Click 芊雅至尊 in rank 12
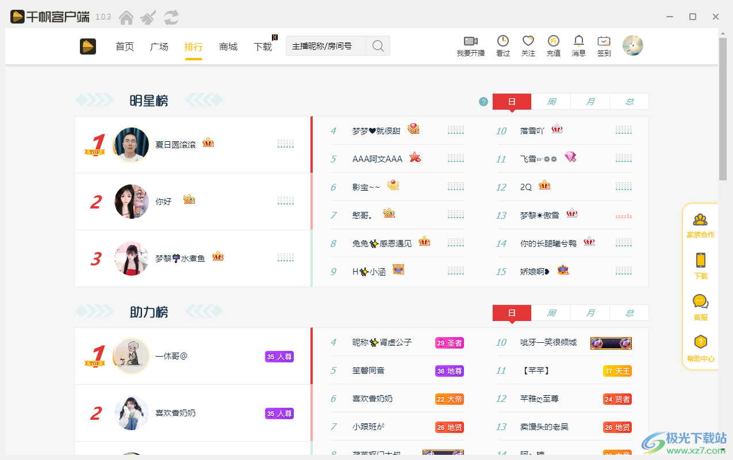 539,399
